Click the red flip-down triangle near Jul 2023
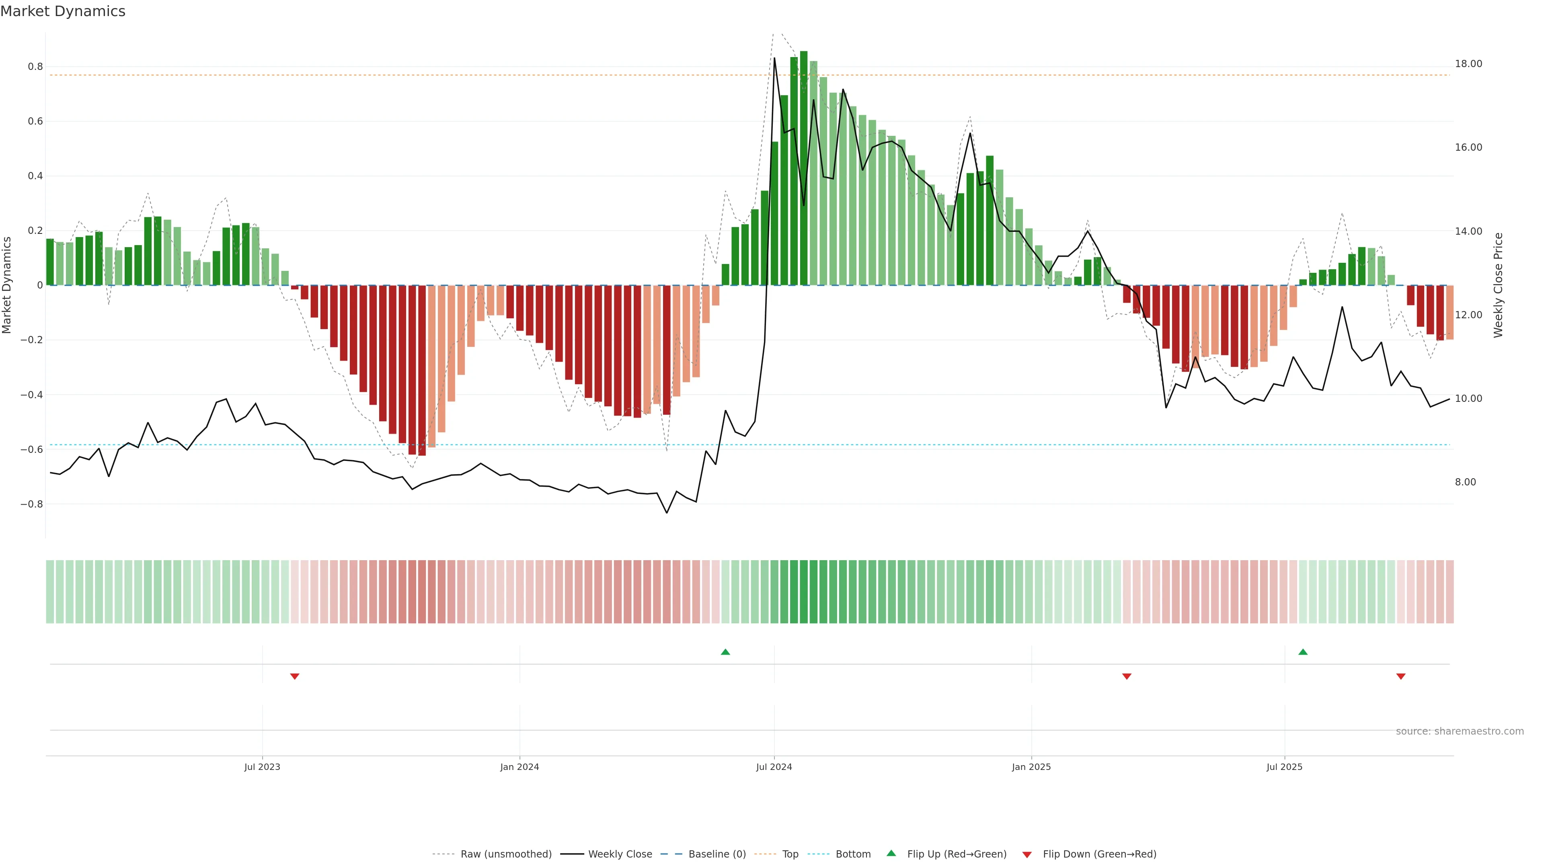This screenshot has height=868, width=1544. coord(294,676)
